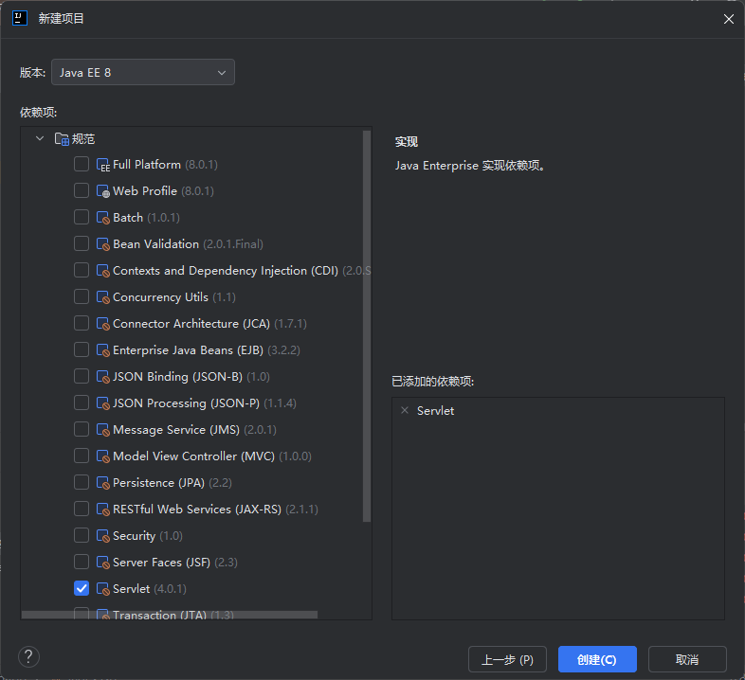The height and width of the screenshot is (680, 745).
Task: Click the IntelliJ IDEA logo icon in title bar
Action: pos(20,19)
